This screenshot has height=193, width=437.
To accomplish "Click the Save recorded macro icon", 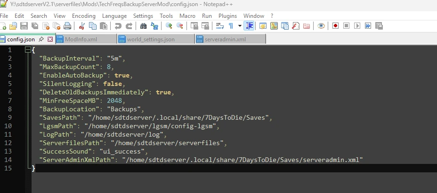I will (x=379, y=26).
